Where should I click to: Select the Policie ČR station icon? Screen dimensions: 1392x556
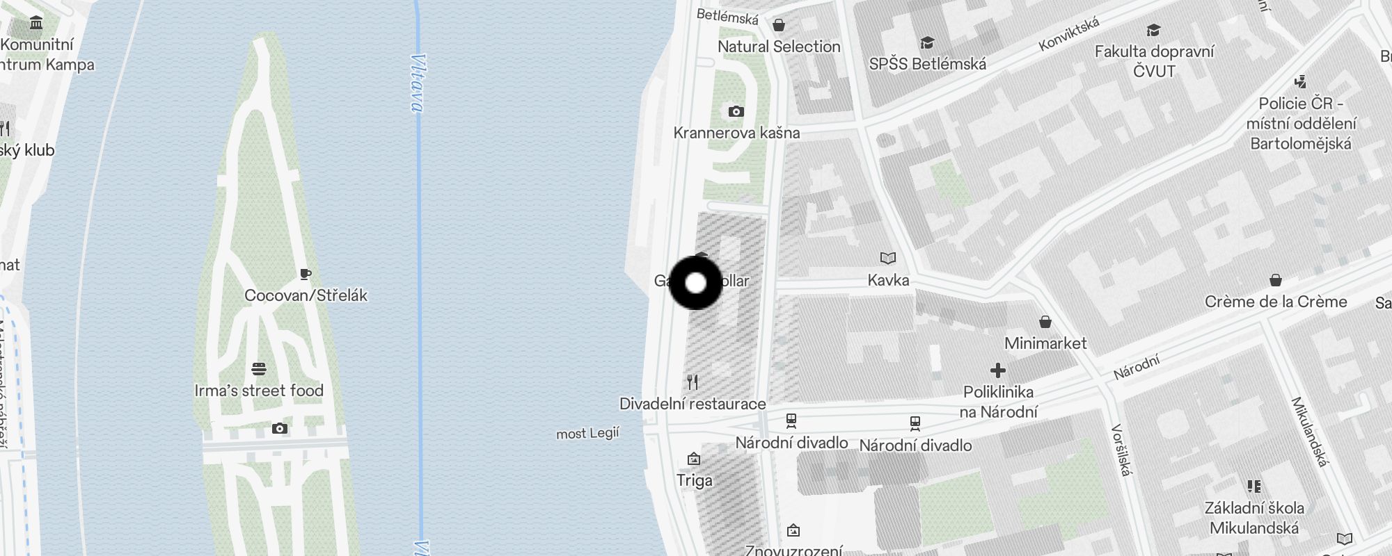coord(1300,82)
